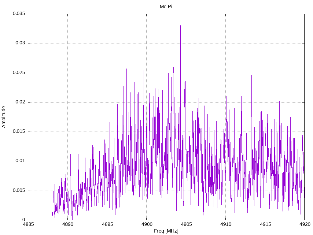Image resolution: width=313 pixels, height=235 pixels.
Task: Click the x-axis tick label 4915
Action: coord(265,224)
